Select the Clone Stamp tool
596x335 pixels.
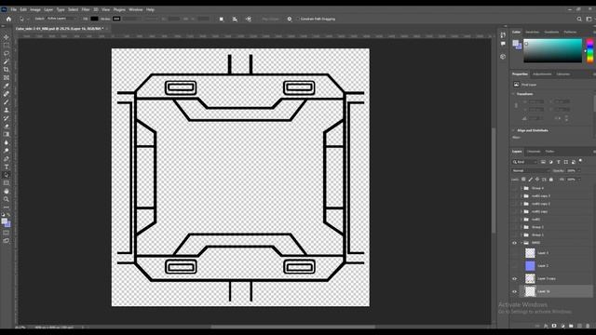7,110
